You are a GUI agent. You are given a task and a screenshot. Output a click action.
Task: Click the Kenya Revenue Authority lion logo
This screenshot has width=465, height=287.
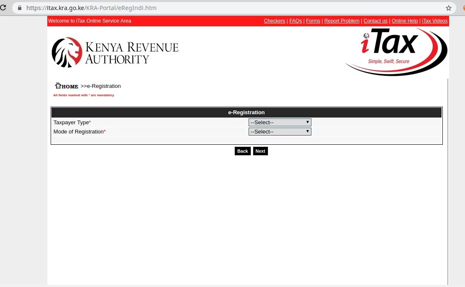click(x=67, y=52)
